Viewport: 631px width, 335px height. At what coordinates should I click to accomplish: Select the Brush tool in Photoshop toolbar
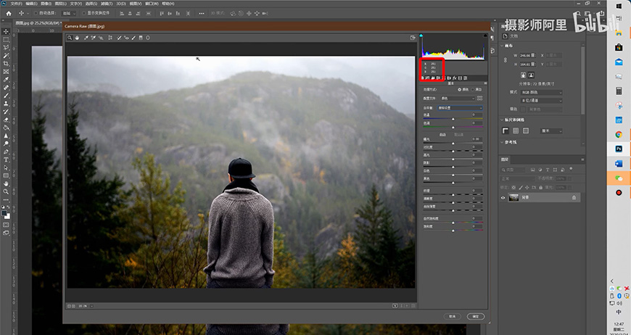[x=6, y=96]
